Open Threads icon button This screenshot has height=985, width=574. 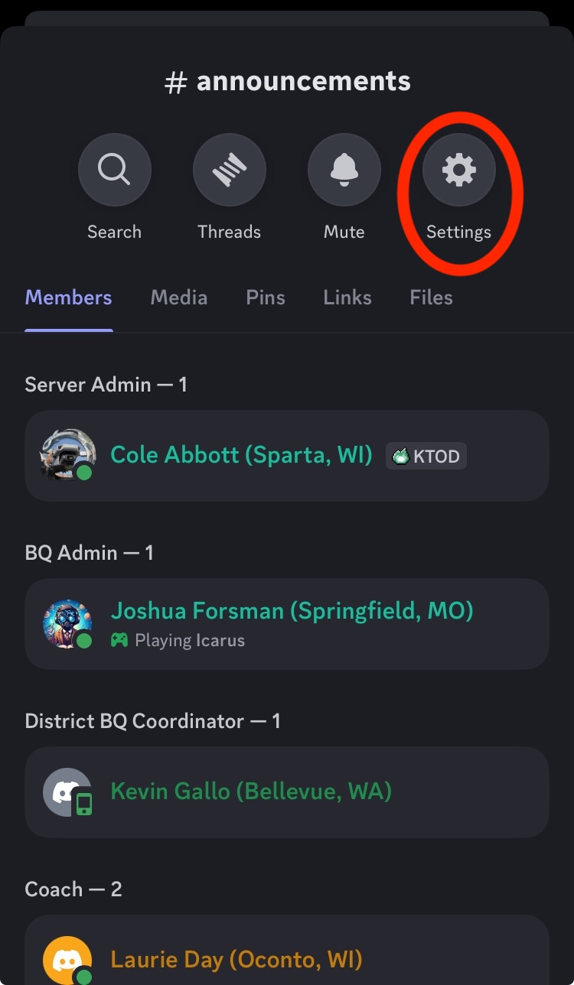click(229, 170)
